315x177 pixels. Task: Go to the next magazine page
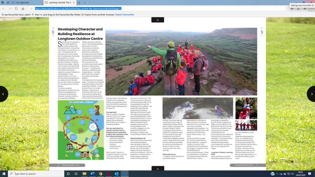point(311,94)
